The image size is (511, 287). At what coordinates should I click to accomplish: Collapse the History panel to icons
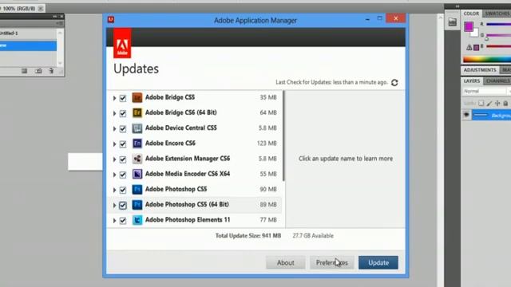[54, 16]
